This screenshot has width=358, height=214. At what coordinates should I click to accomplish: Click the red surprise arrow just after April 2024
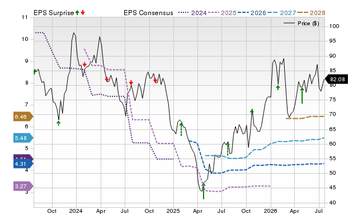click(x=107, y=79)
